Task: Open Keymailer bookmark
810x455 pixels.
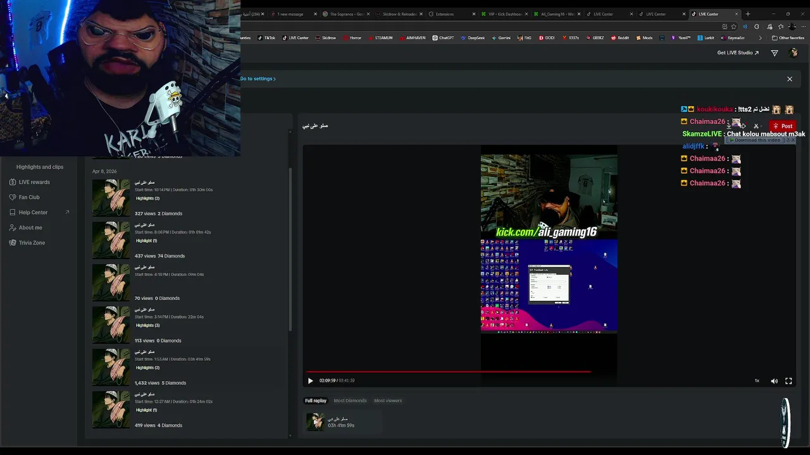Action: point(733,38)
